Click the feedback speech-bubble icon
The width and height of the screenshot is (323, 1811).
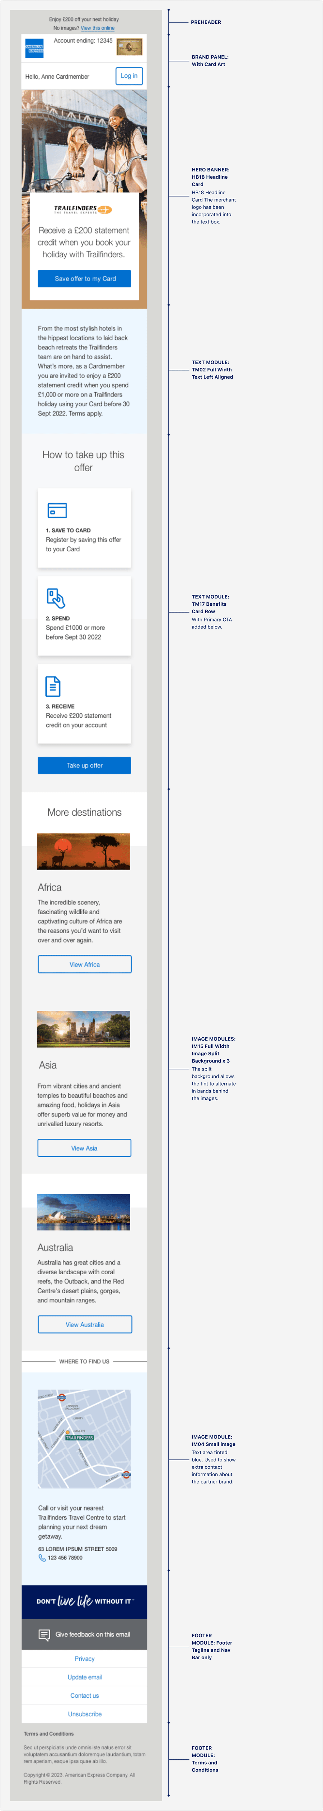44,1635
